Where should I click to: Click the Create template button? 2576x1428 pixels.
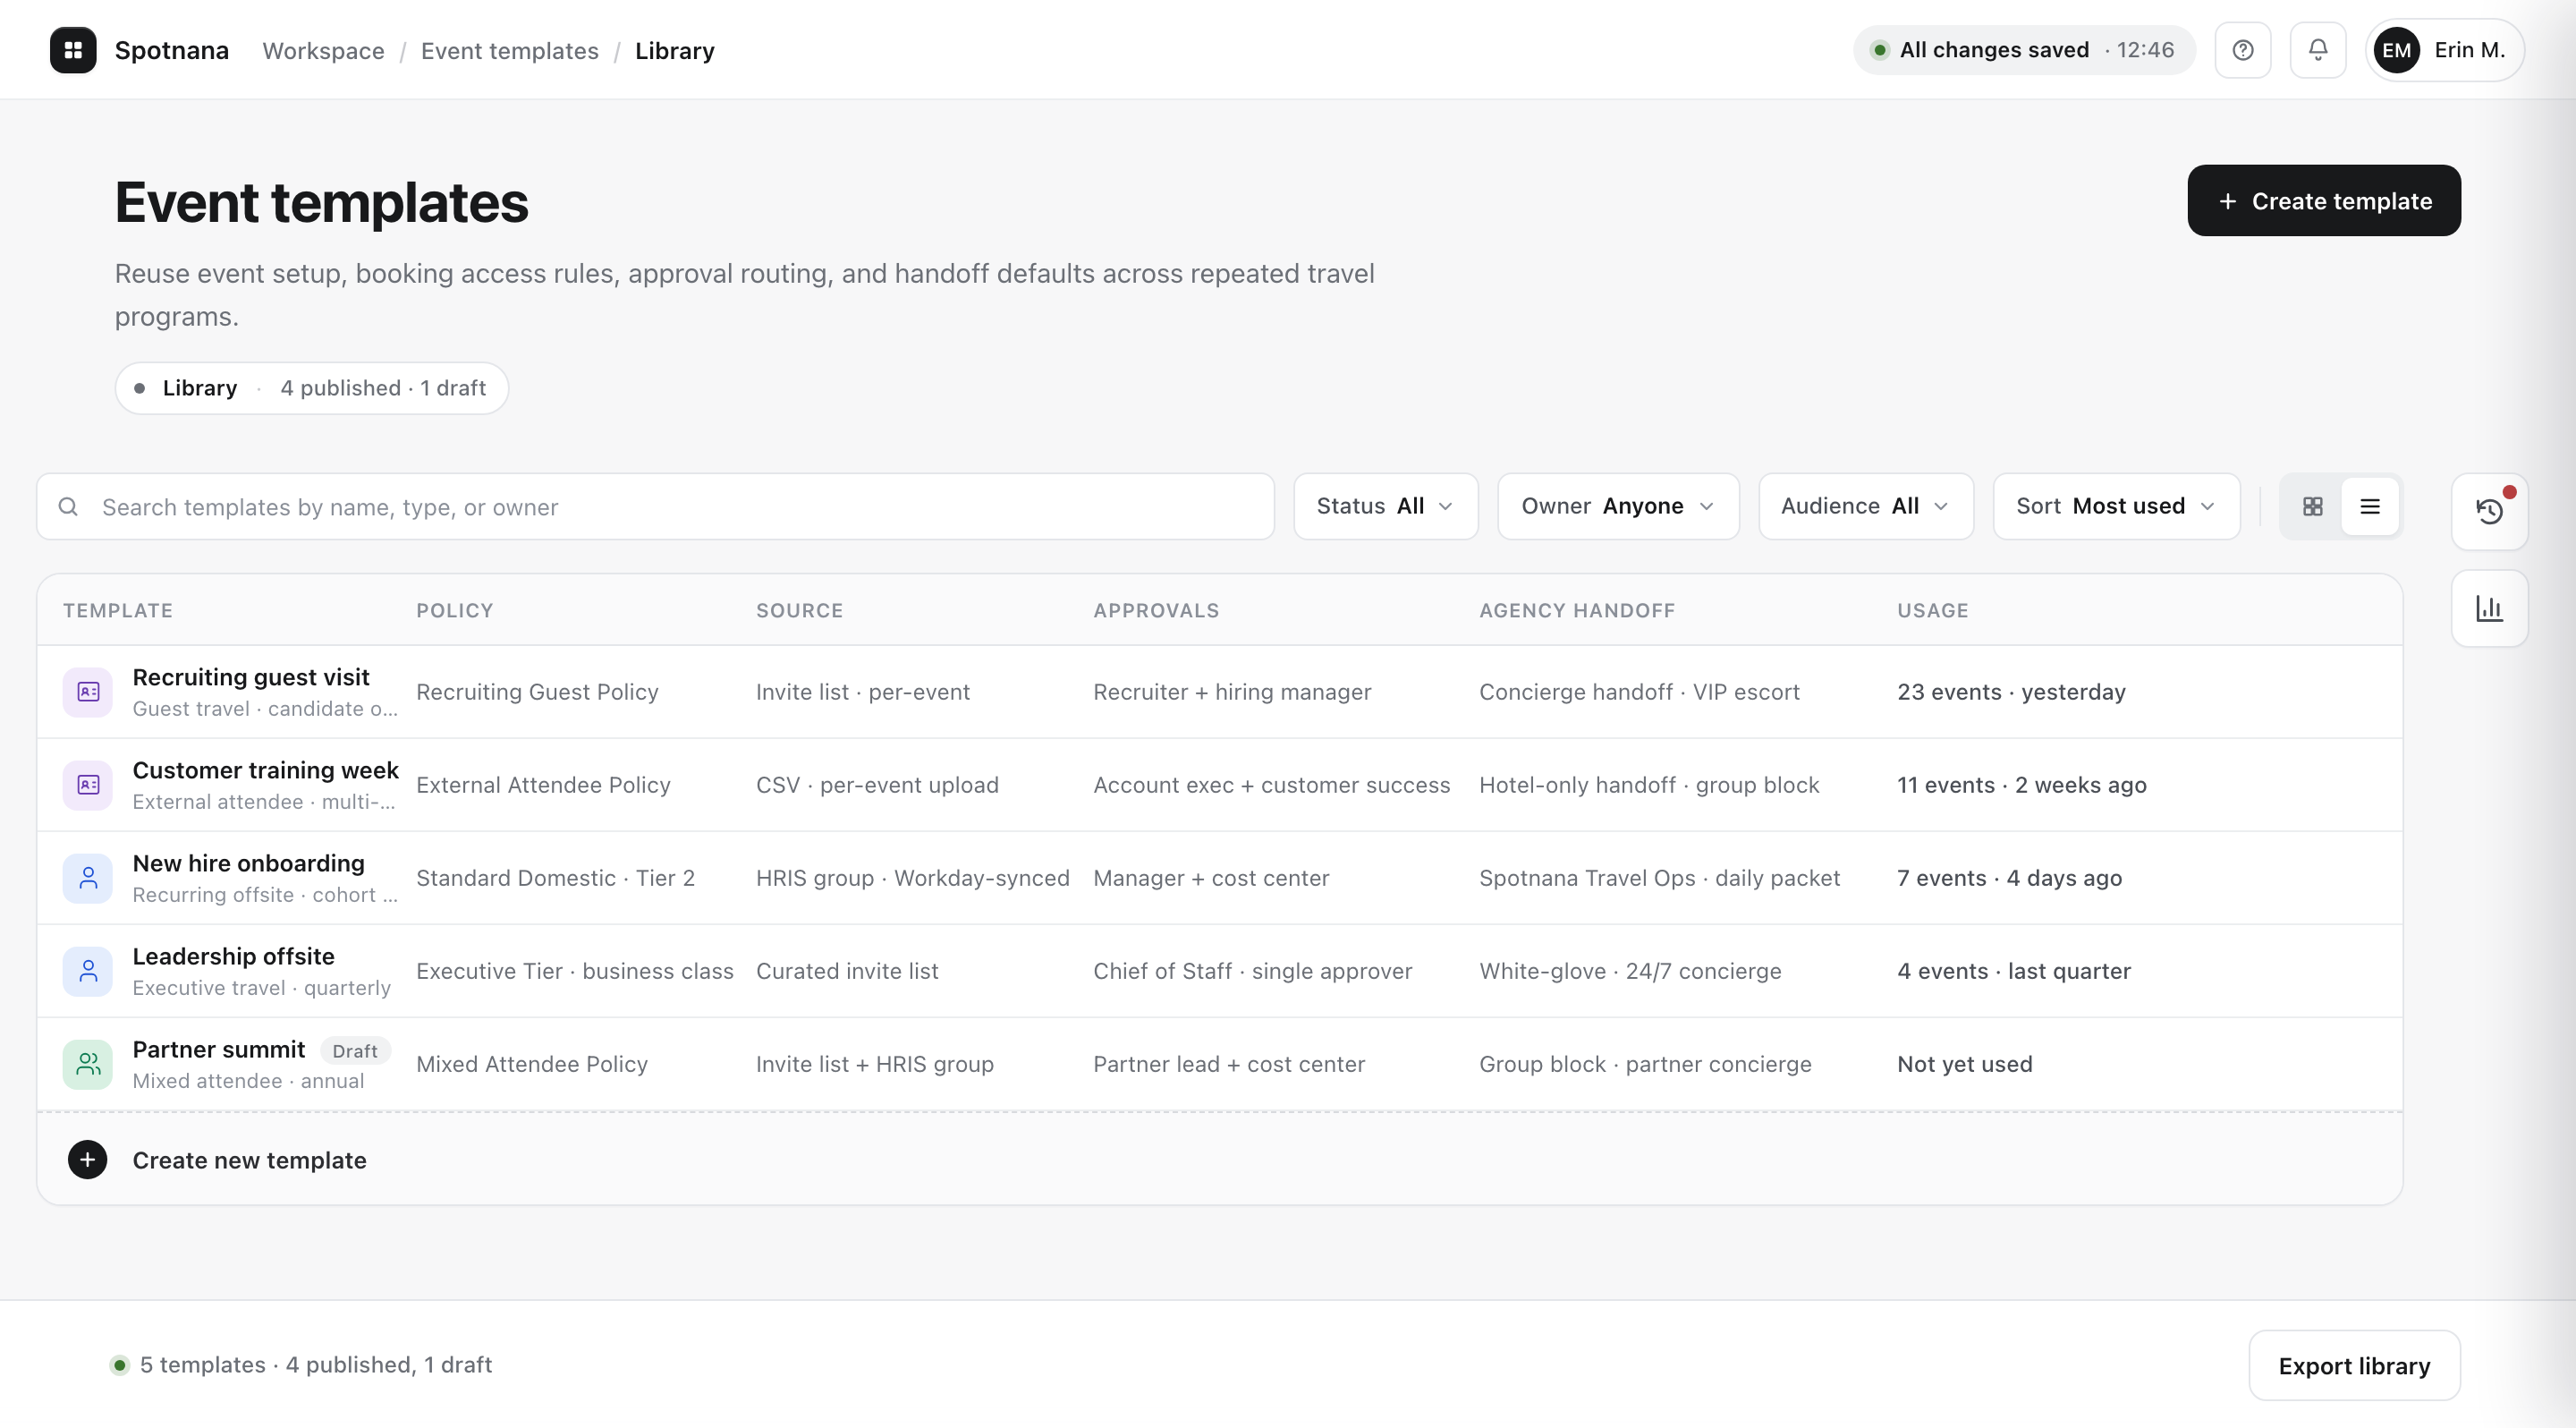(x=2324, y=201)
